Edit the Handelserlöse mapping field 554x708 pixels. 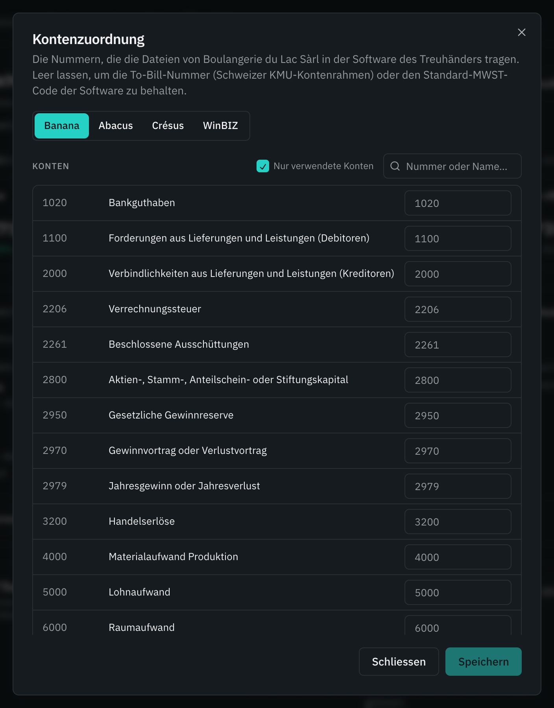pos(458,522)
